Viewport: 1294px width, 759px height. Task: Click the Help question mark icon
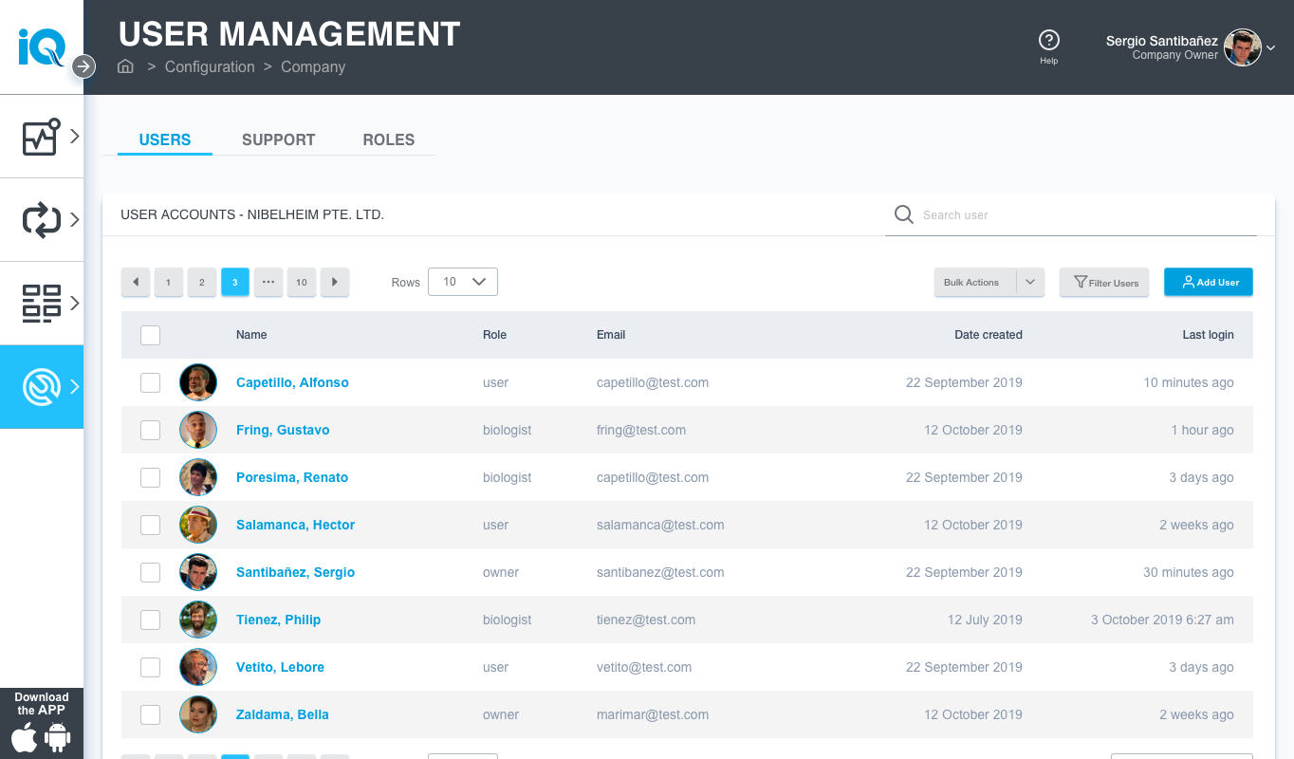click(x=1048, y=40)
